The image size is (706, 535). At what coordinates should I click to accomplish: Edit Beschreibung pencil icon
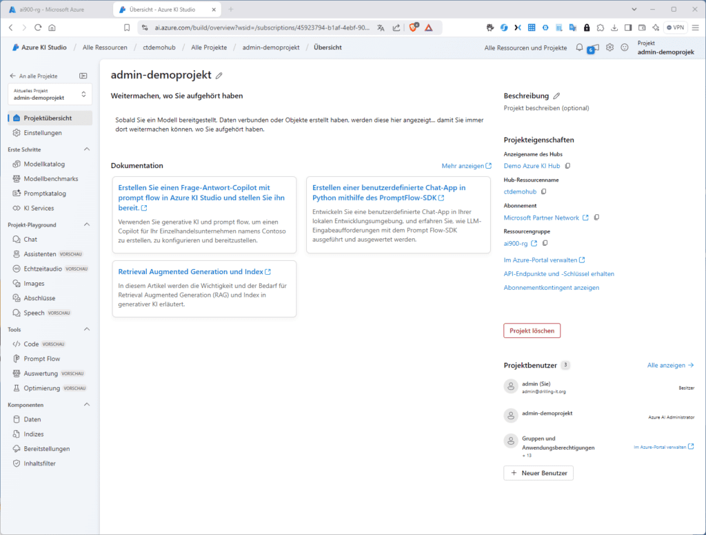(x=556, y=96)
